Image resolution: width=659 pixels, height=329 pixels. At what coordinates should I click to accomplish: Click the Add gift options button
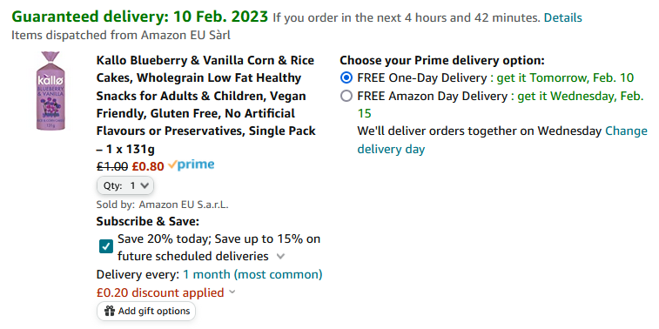point(146,311)
